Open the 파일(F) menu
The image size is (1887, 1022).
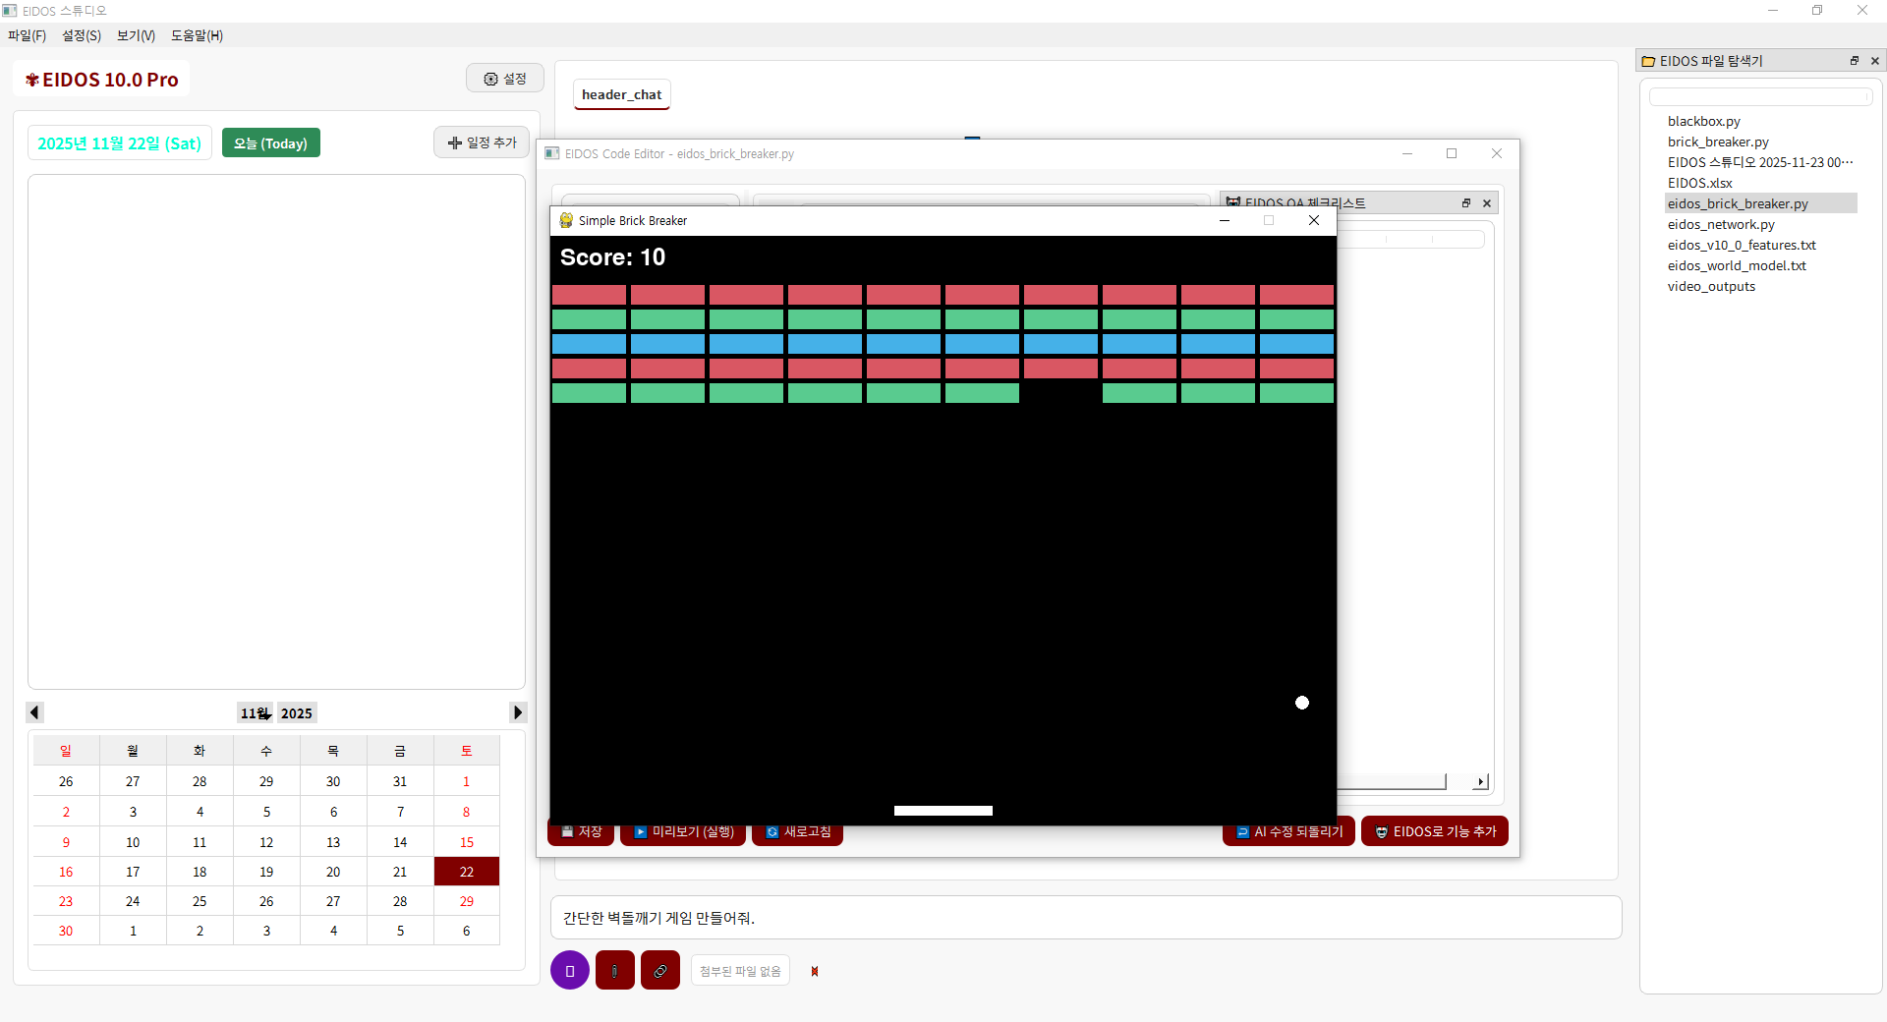(x=26, y=35)
